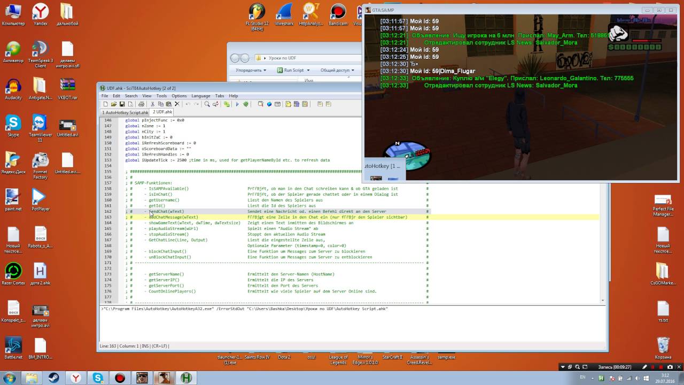The image size is (684, 385).
Task: Click Windows Start button
Action: tap(10, 378)
